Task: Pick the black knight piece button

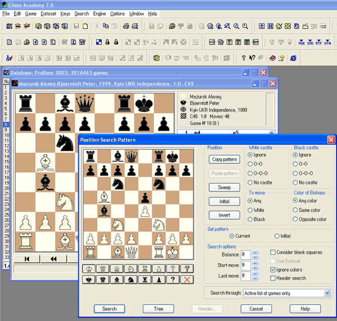Action: coord(131,280)
